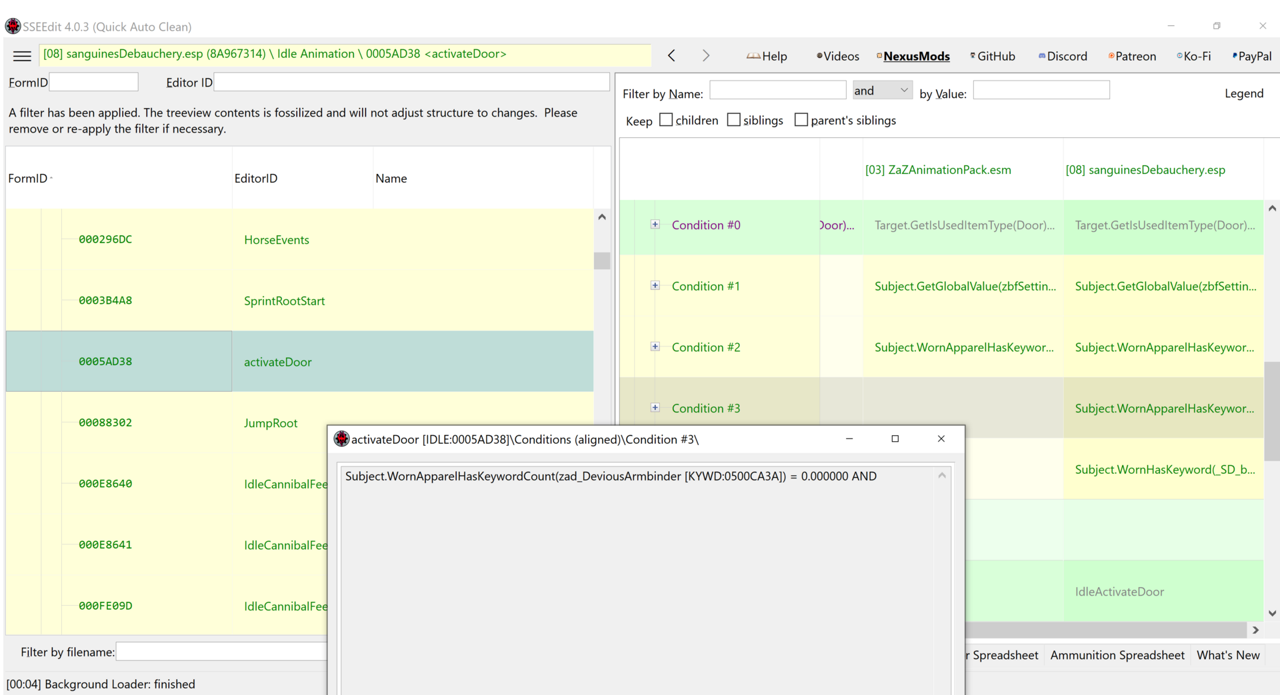Sort tree by FormID column header

(119, 178)
